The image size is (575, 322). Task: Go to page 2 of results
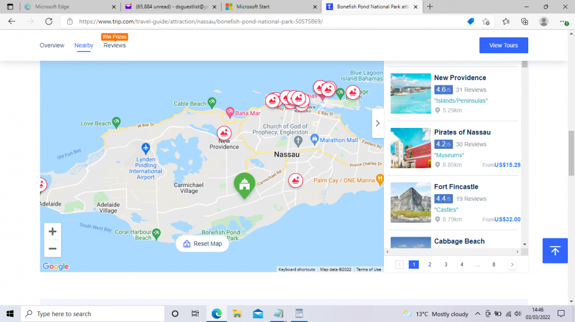pos(430,265)
